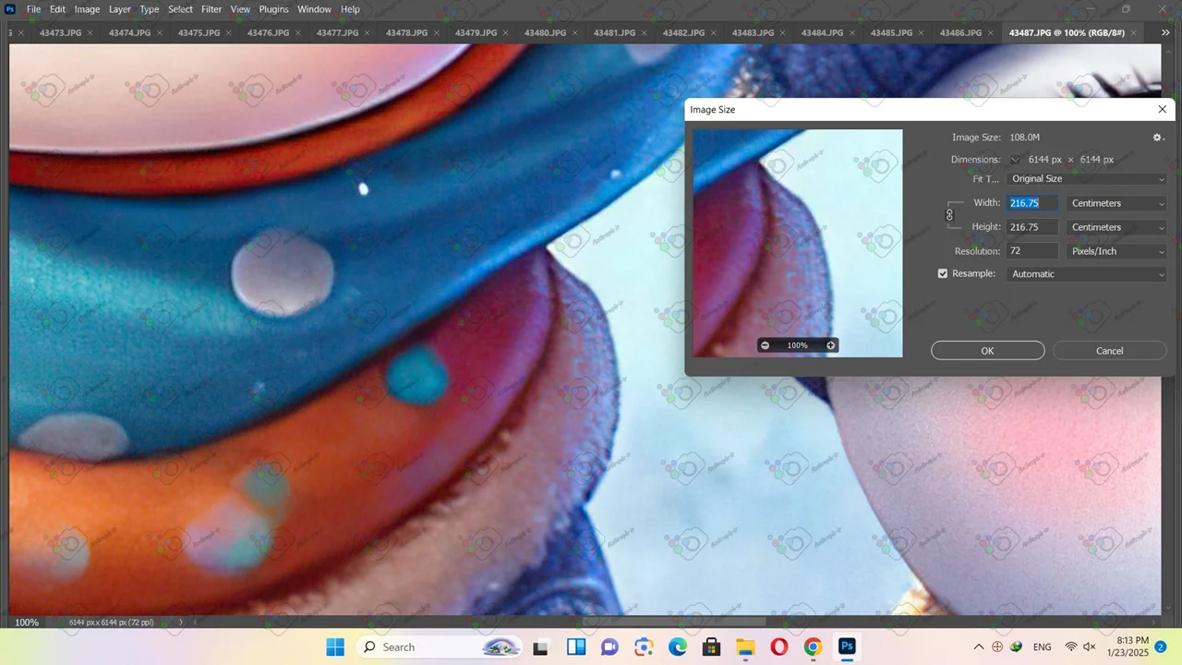Cancel the Image Size dialog
The height and width of the screenshot is (665, 1182).
pos(1109,351)
